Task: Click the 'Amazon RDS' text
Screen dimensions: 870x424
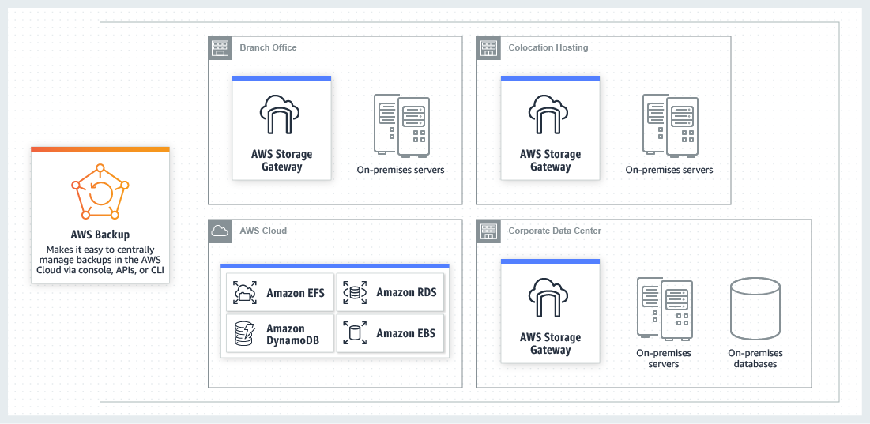Action: coord(407,292)
